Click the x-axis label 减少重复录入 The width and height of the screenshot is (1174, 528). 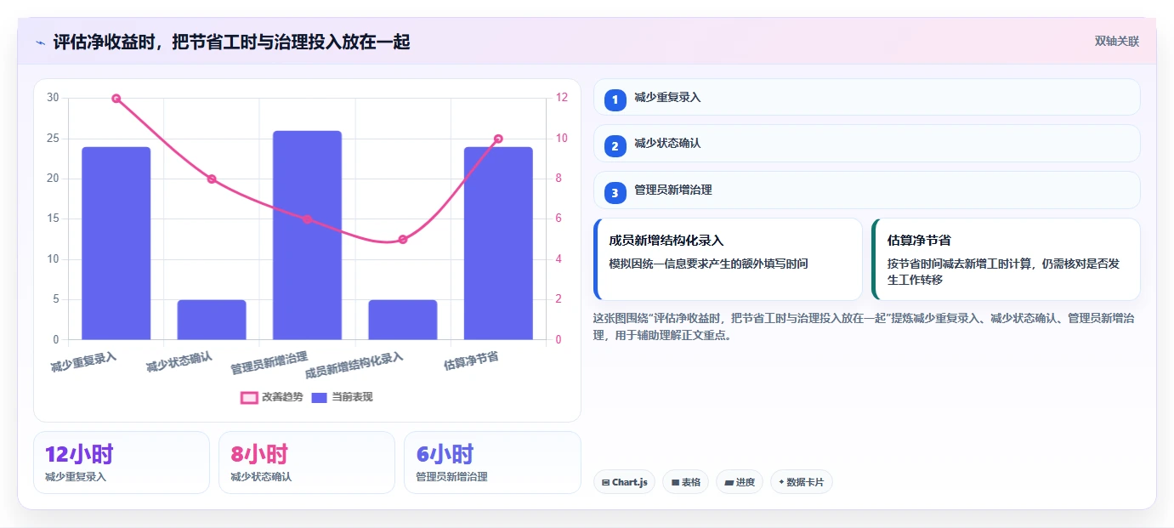(x=83, y=363)
